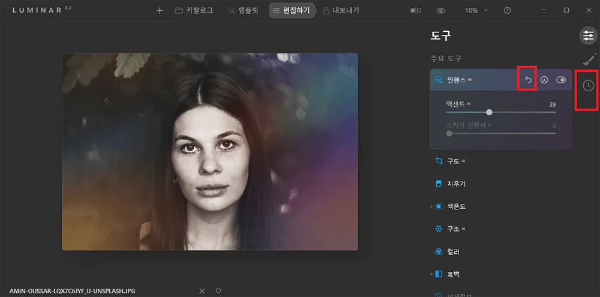
Task: Open the help question mark icon
Action: 508,11
